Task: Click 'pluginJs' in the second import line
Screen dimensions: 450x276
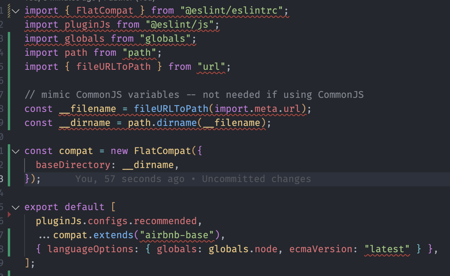Action: 87,25
